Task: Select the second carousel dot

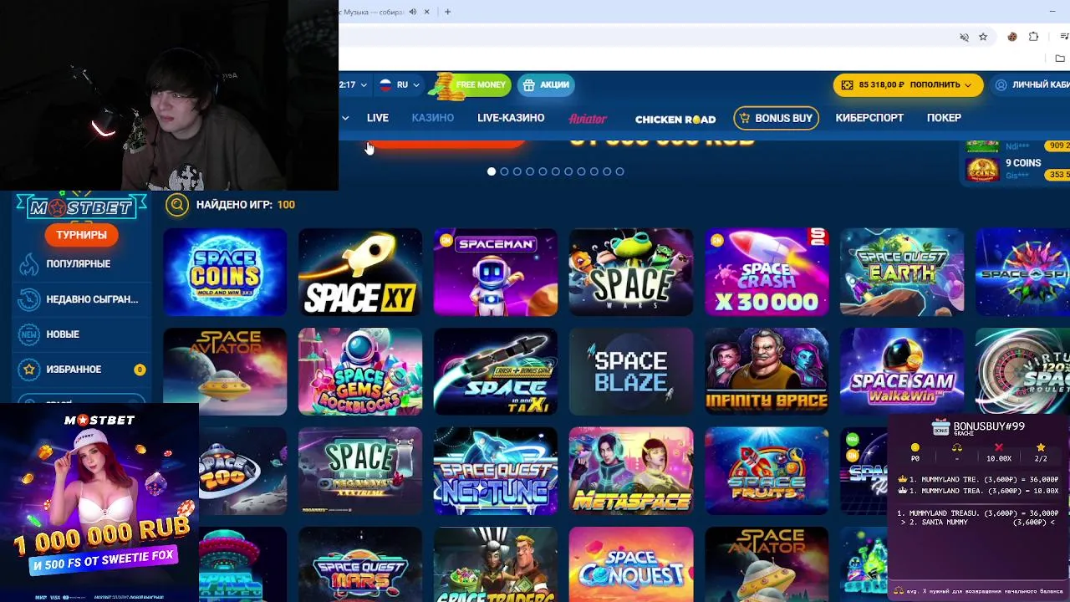Action: 504,171
